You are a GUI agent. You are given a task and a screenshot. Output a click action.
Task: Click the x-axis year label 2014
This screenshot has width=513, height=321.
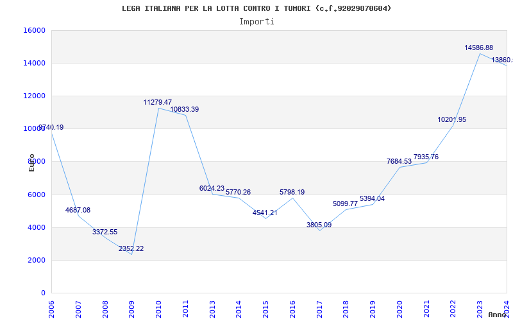239,309
